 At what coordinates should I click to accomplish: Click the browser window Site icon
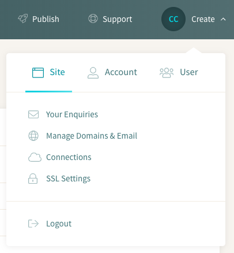pyautogui.click(x=38, y=73)
